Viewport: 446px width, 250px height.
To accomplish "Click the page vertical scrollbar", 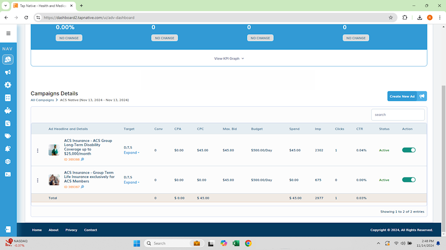I will [x=443, y=159].
